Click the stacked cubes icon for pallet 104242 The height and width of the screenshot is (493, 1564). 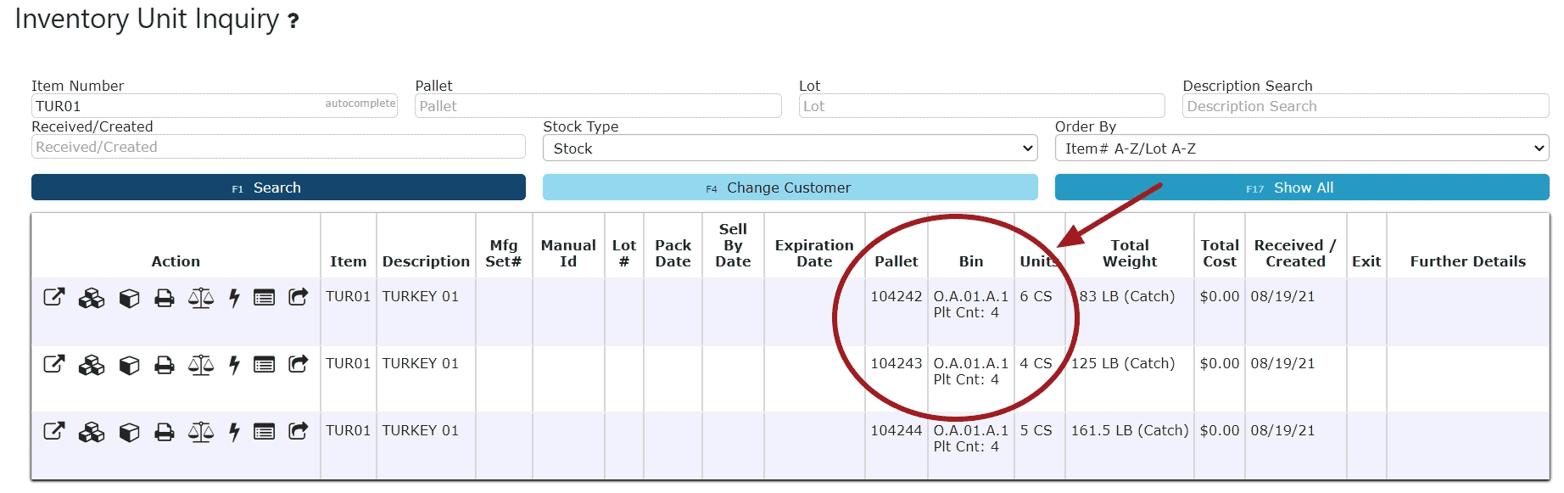click(x=92, y=298)
